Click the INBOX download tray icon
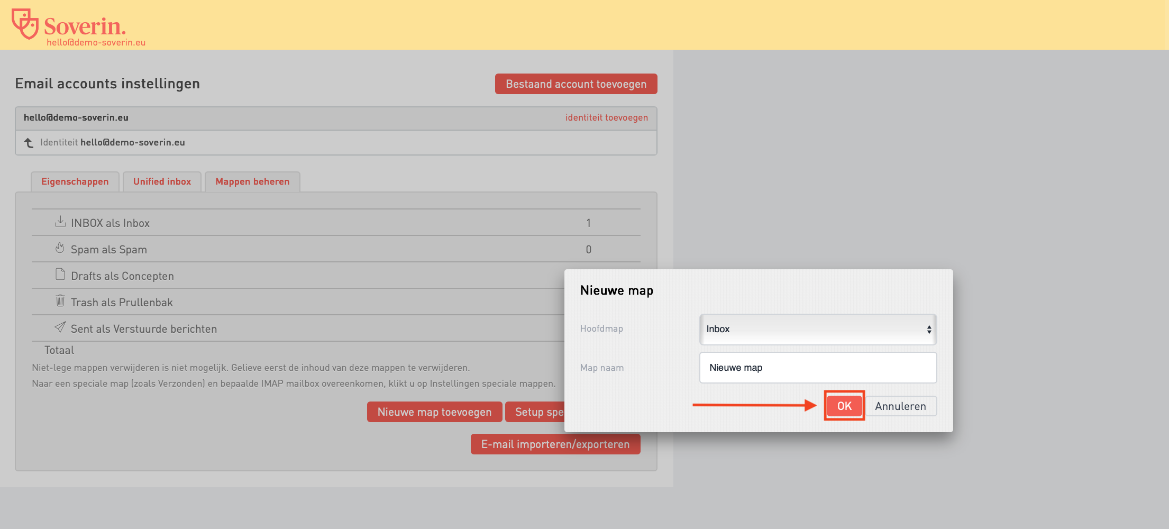 (x=60, y=222)
